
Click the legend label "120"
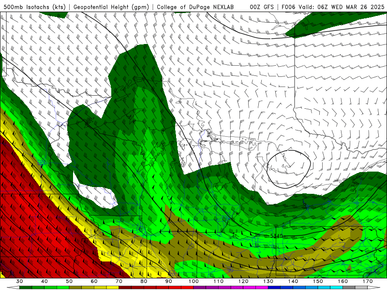pyautogui.click(x=243, y=281)
